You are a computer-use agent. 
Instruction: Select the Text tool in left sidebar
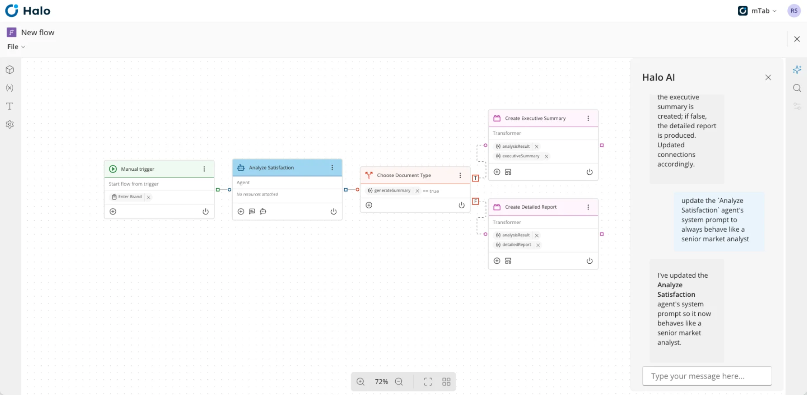(10, 106)
